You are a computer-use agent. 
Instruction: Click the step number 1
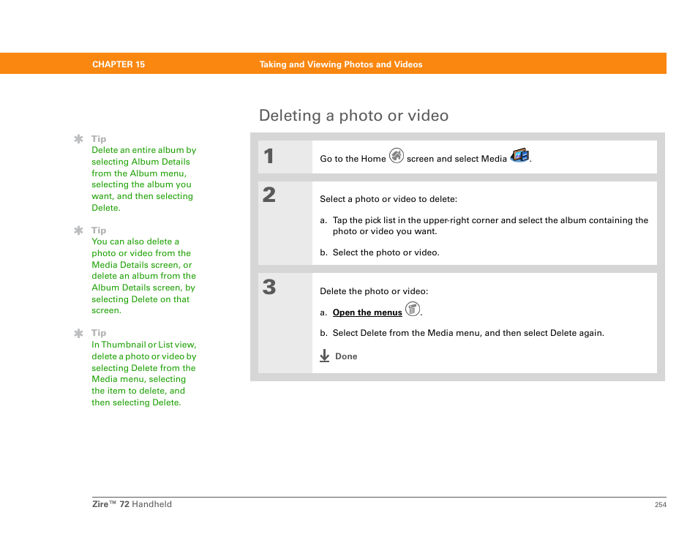(x=269, y=156)
